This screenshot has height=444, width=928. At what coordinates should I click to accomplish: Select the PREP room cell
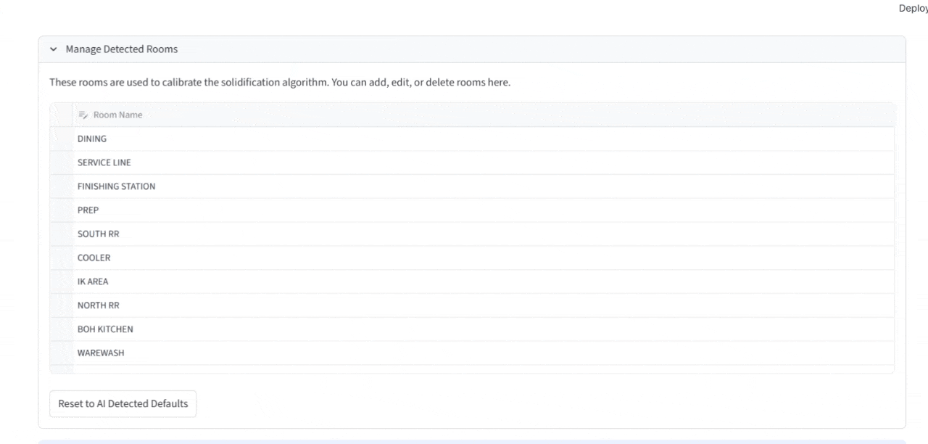coord(88,210)
